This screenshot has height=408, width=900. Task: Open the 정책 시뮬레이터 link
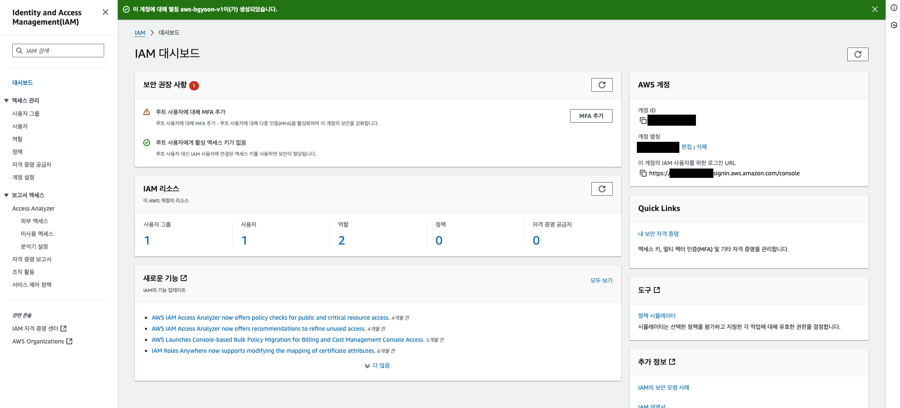657,316
